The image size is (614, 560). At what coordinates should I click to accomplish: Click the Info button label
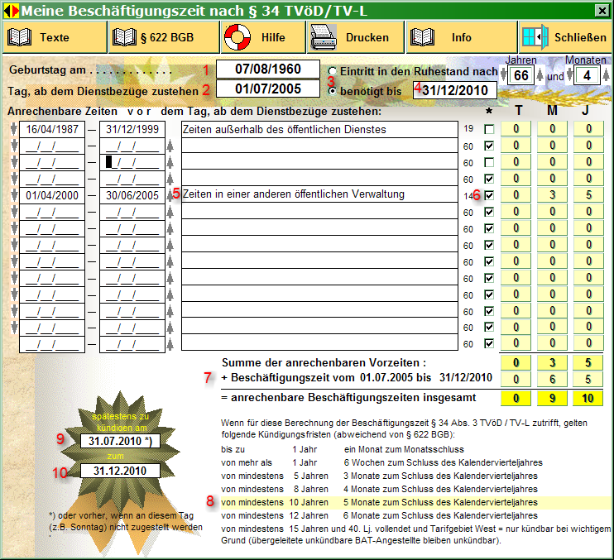461,37
